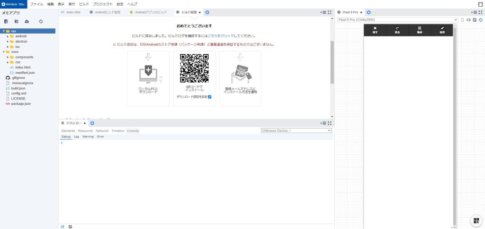
Task: Open the ビルド menu in menu bar
Action: (84, 4)
